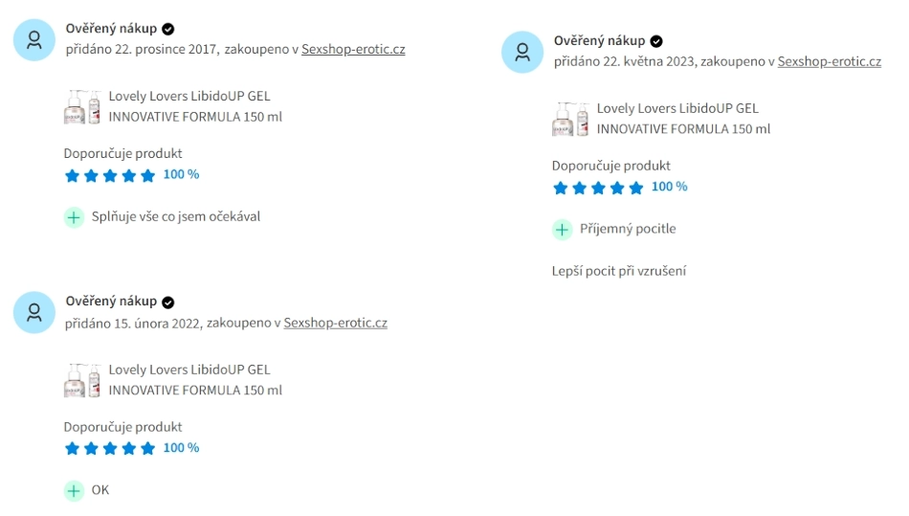The height and width of the screenshot is (516, 909).
Task: Open Sexshop-erotic.cz link in February 2022 review
Action: click(335, 323)
